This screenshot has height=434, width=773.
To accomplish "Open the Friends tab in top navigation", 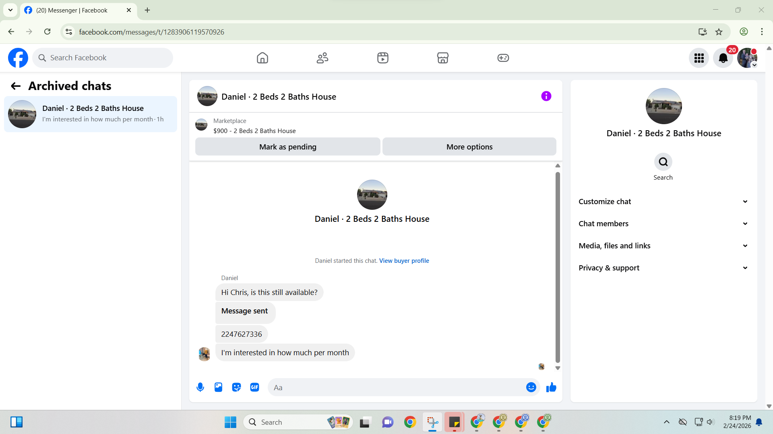I will (x=322, y=58).
